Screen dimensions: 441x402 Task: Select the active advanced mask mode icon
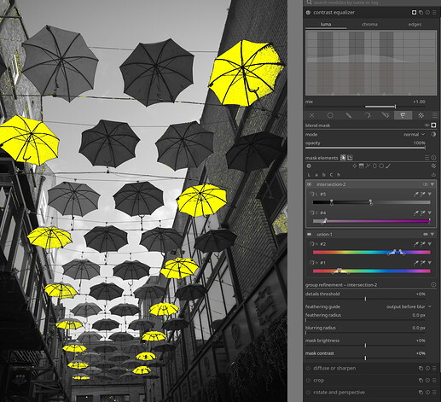click(403, 115)
